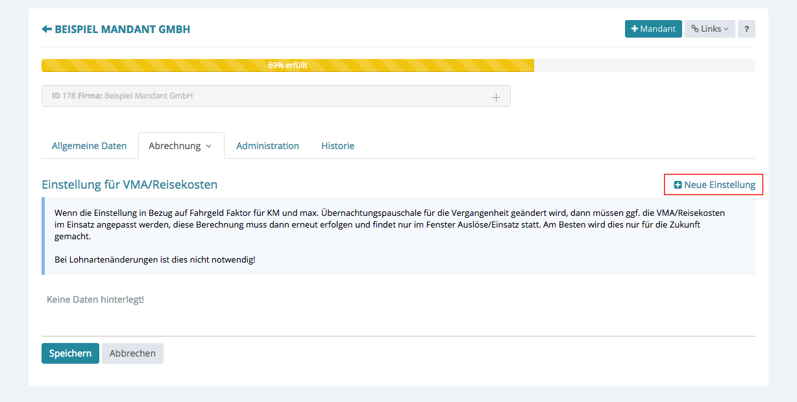Click the Einstellung für VMA/Reisekosten heading
The image size is (797, 402).
tap(129, 185)
